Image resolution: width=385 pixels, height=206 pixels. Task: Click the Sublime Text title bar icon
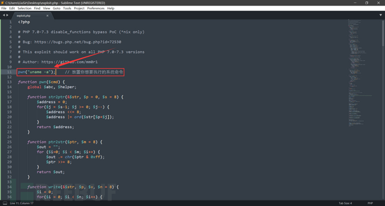[2, 3]
